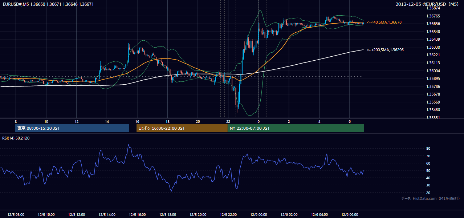
Task: Click hour label 0 below price chart
Action: coord(259,121)
